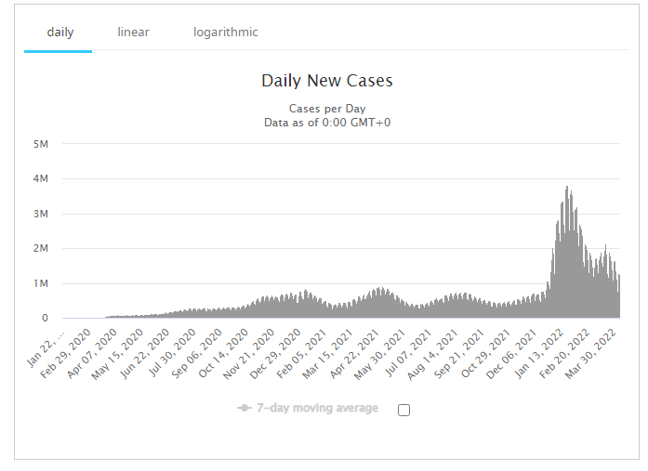Click the 7-day moving average line marker icon
This screenshot has height=471, width=648.
245,409
